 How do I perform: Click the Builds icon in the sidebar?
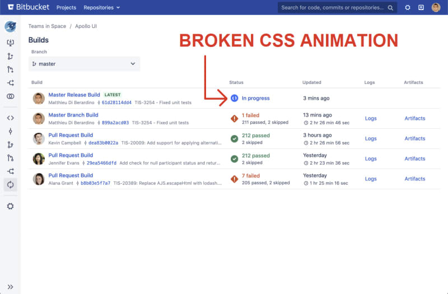(10, 184)
